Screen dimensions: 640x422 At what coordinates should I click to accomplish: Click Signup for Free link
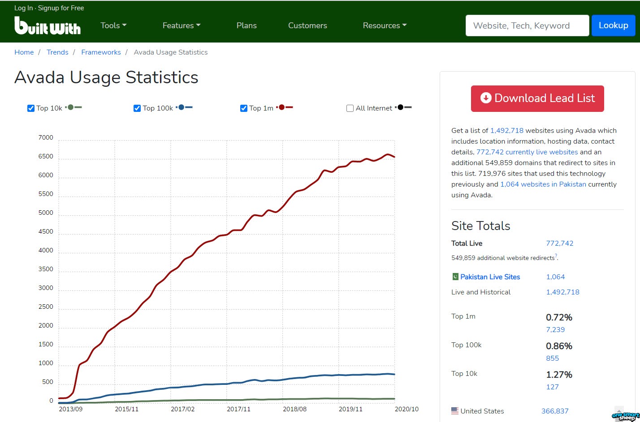pos(61,8)
